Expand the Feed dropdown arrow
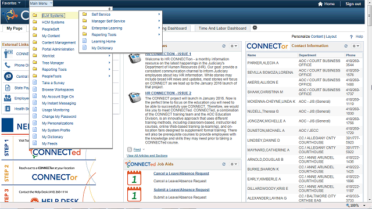 coord(144,150)
